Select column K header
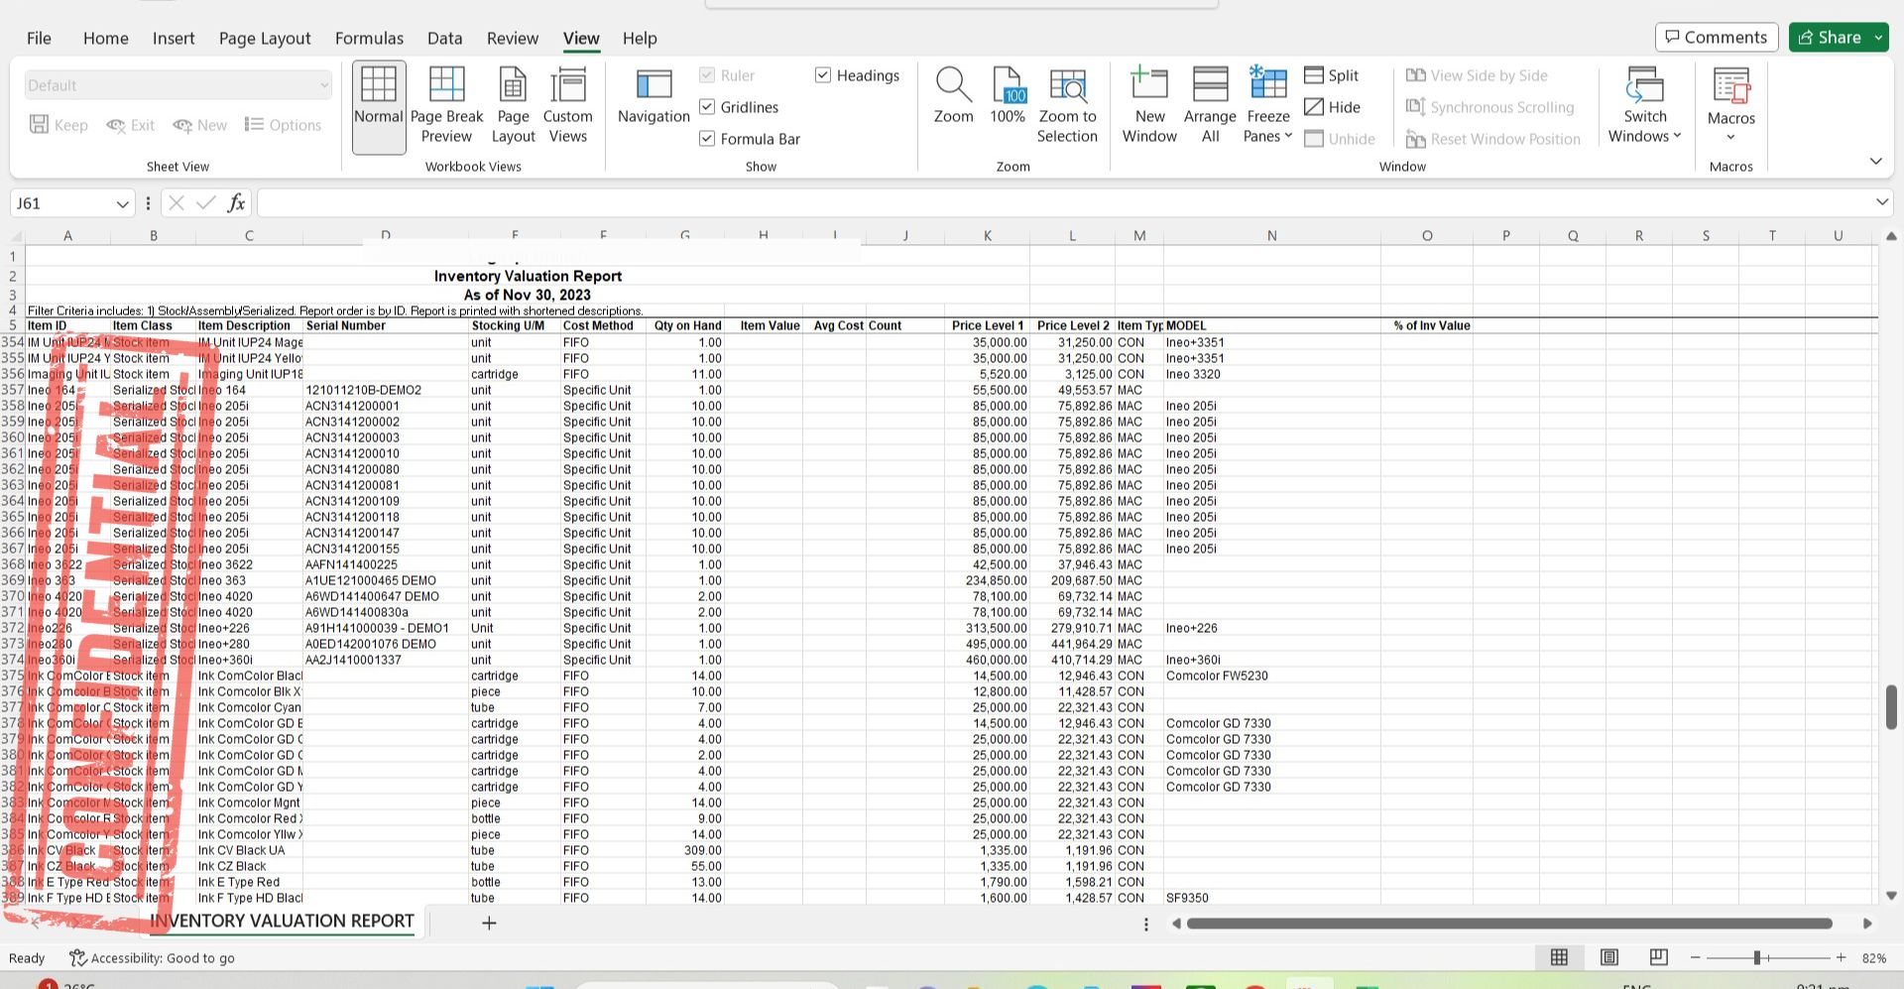Screen dimensions: 1904x989 pos(987,236)
